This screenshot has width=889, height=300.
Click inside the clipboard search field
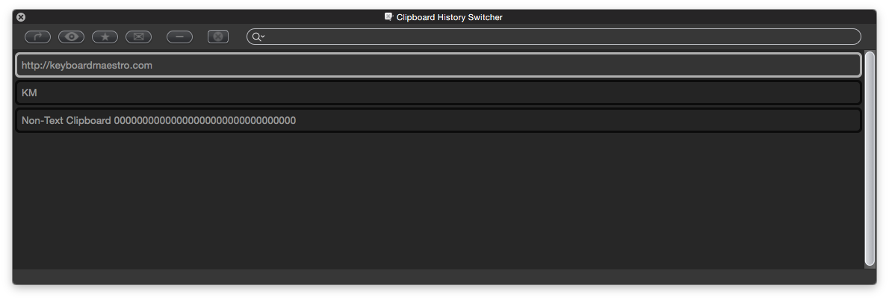coord(561,37)
